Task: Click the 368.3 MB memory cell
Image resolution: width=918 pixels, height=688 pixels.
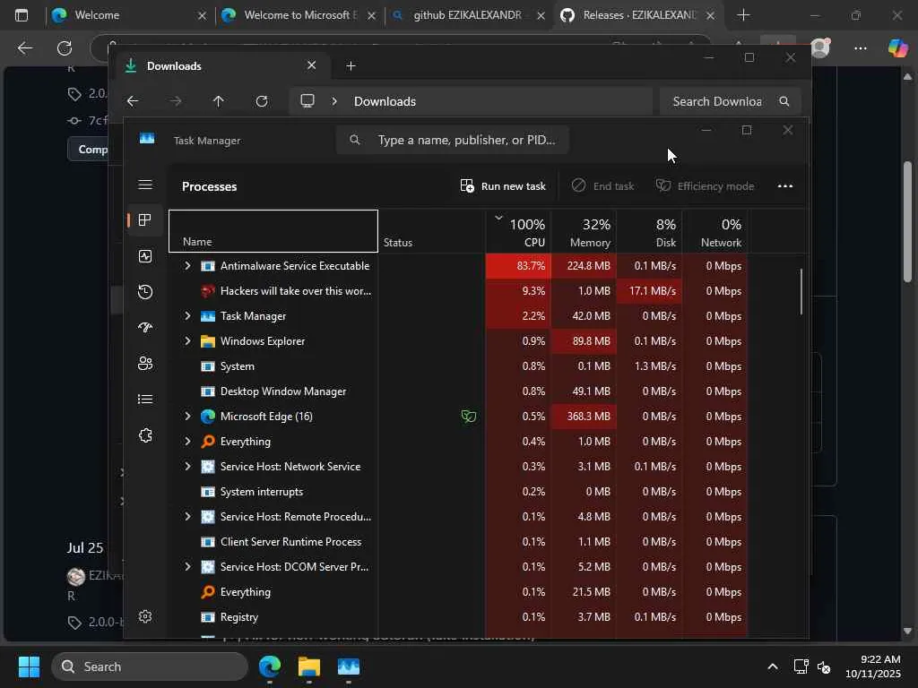Action: coord(584,416)
